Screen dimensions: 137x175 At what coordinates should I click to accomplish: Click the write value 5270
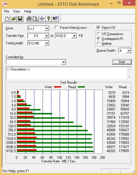(112, 93)
